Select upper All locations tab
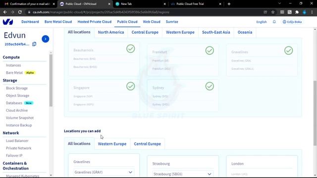The image size is (317, 178). (x=79, y=32)
